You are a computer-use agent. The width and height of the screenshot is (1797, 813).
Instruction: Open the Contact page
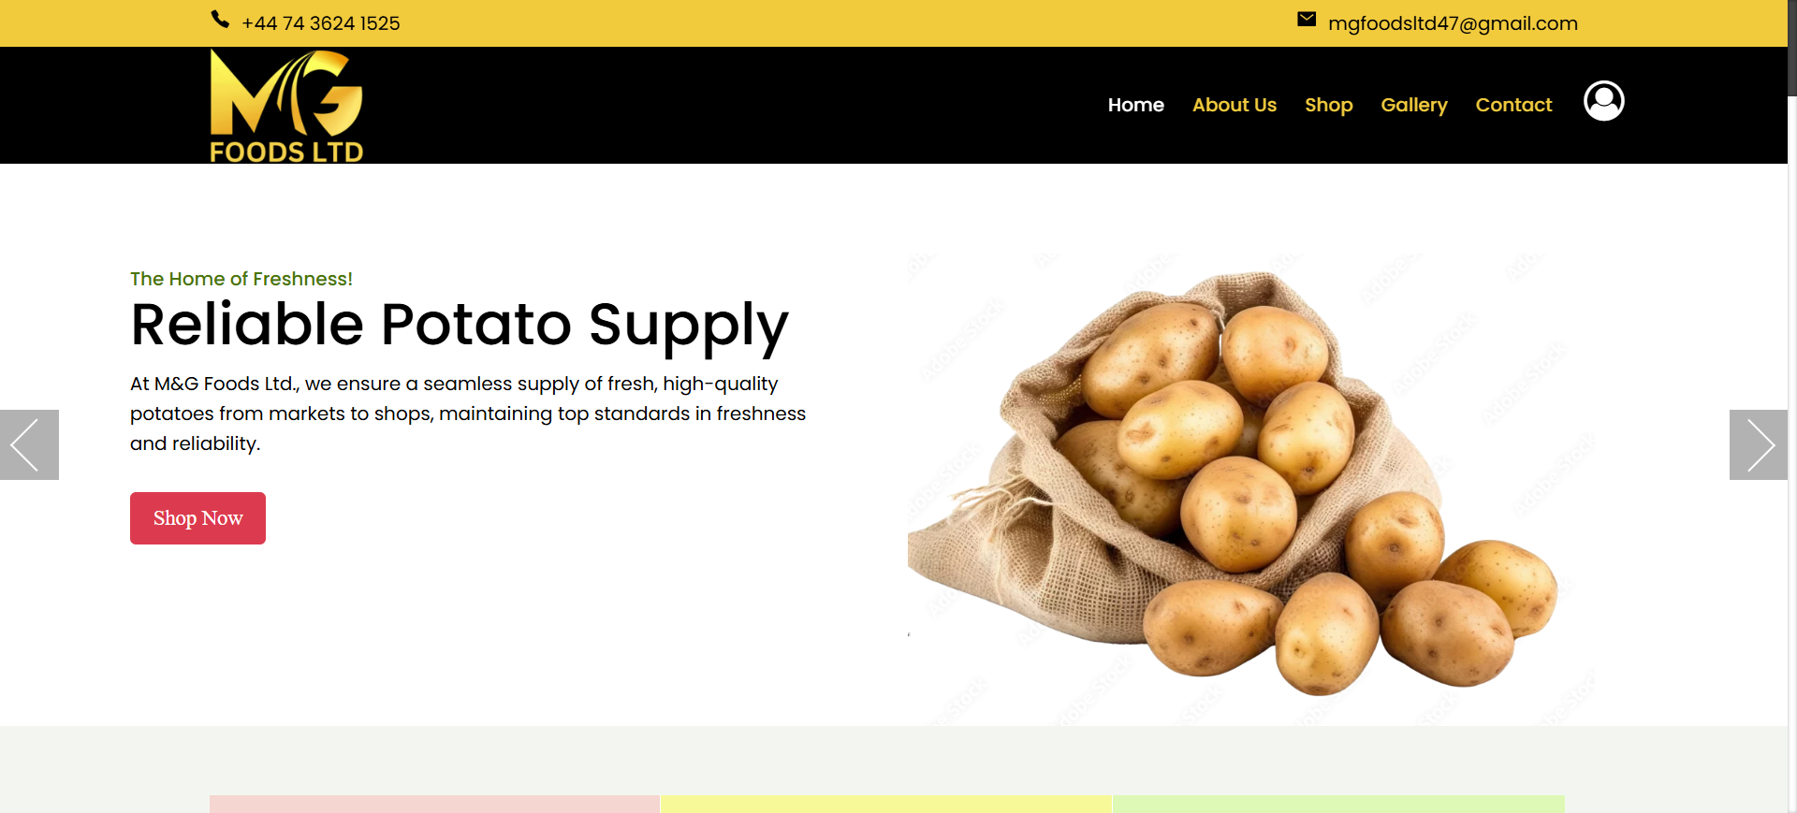coord(1513,105)
